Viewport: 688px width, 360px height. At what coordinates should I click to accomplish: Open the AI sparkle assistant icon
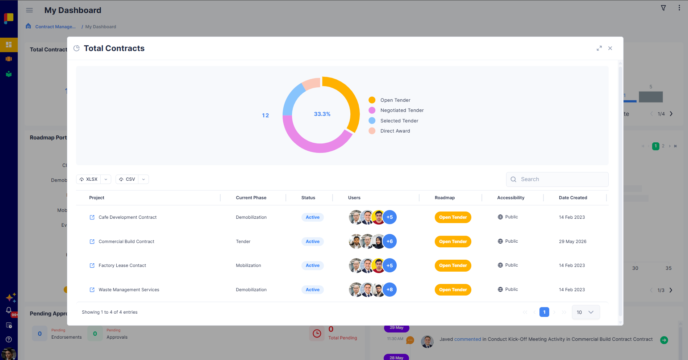(11, 297)
